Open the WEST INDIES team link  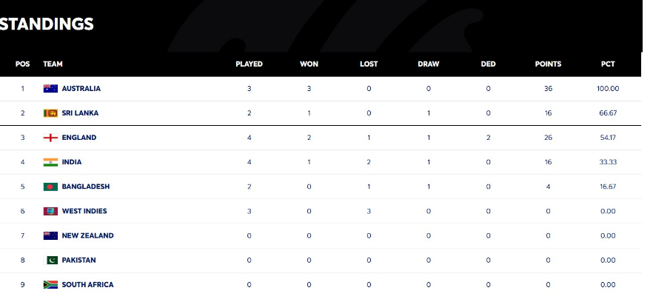pyautogui.click(x=84, y=211)
